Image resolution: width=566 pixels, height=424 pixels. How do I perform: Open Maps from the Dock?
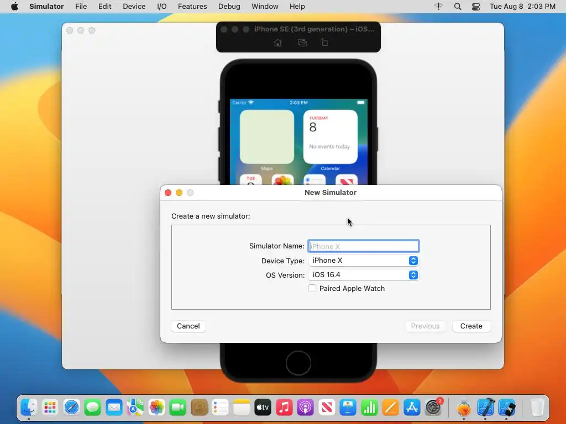(135, 407)
